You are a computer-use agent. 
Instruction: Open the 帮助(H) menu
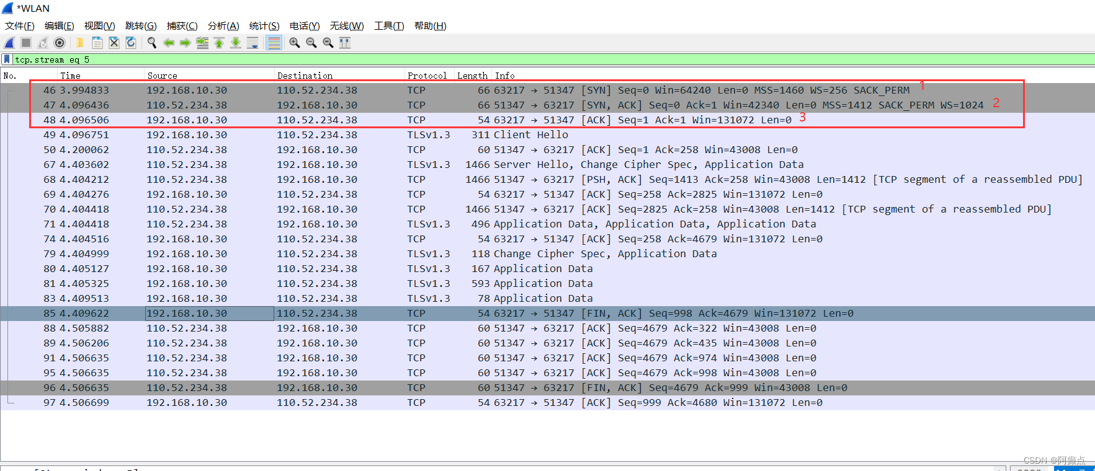(x=431, y=26)
